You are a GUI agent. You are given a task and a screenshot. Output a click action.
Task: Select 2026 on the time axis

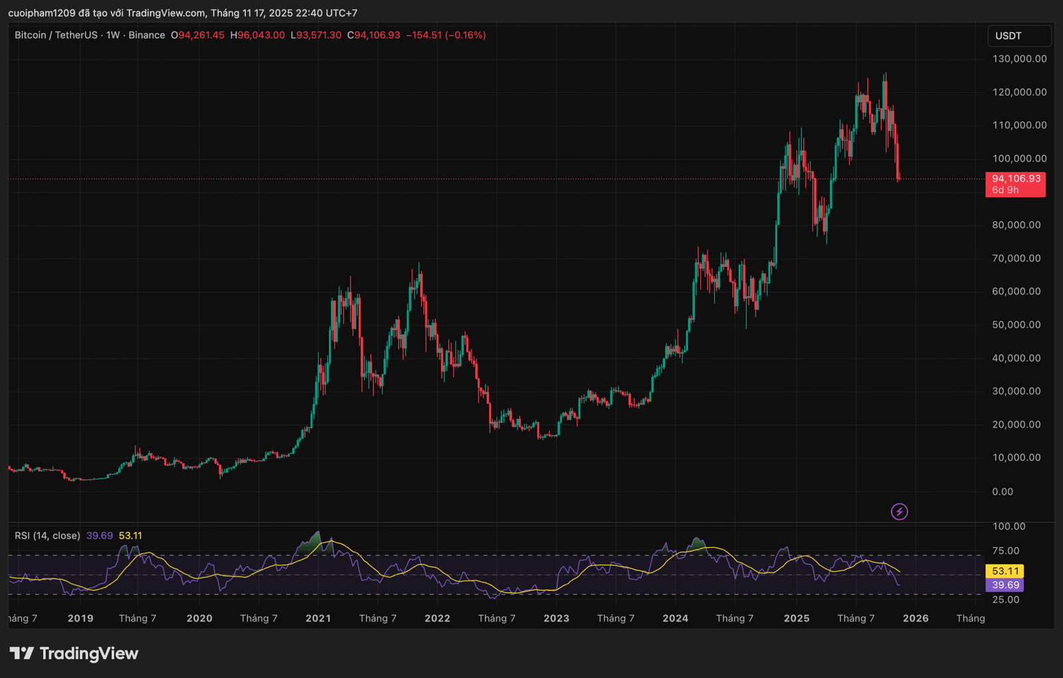[916, 618]
